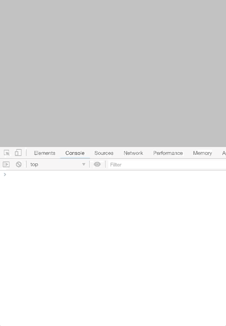Viewport: 226px width, 326px height.
Task: Open the top JavaScript context dropdown
Action: [x=58, y=165]
